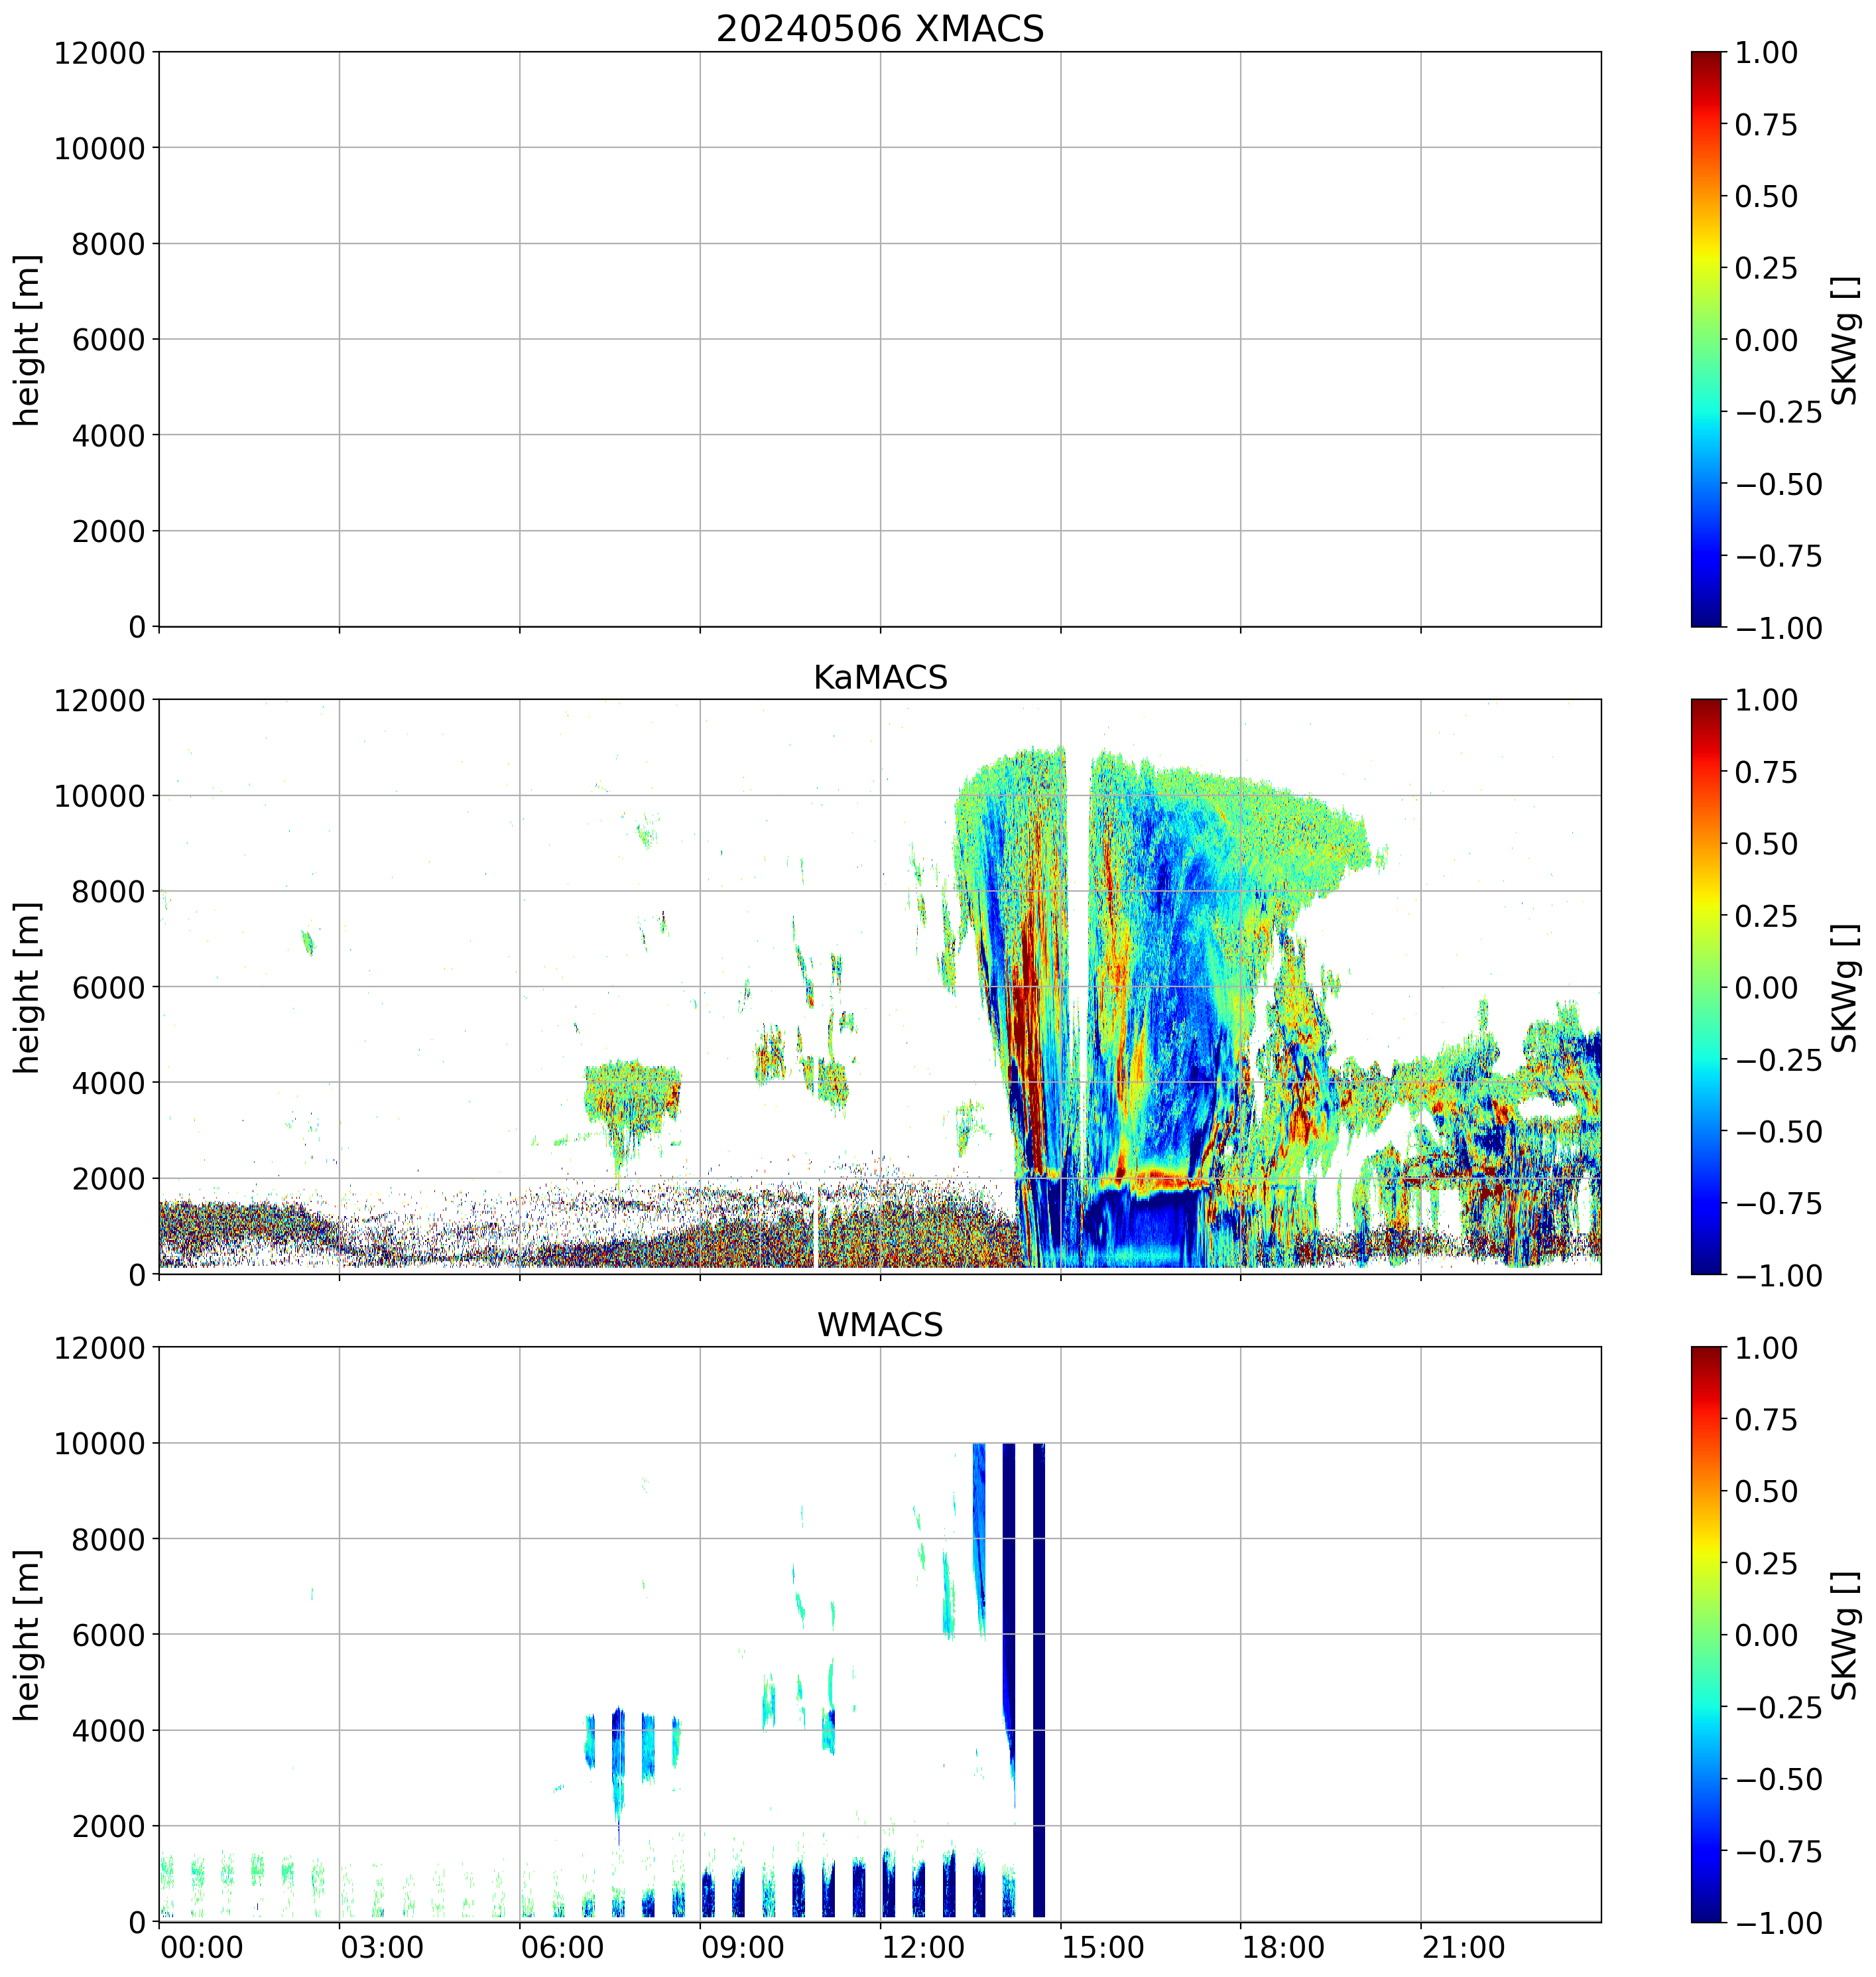Screen dimensions: 1876x1977
Task: Click the 12:00 time axis label
Action: (923, 1947)
